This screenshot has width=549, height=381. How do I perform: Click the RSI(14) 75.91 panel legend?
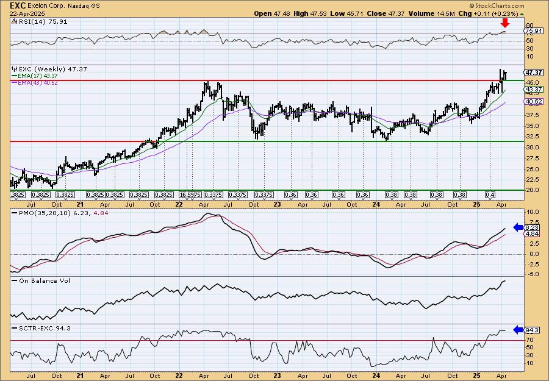(x=42, y=22)
